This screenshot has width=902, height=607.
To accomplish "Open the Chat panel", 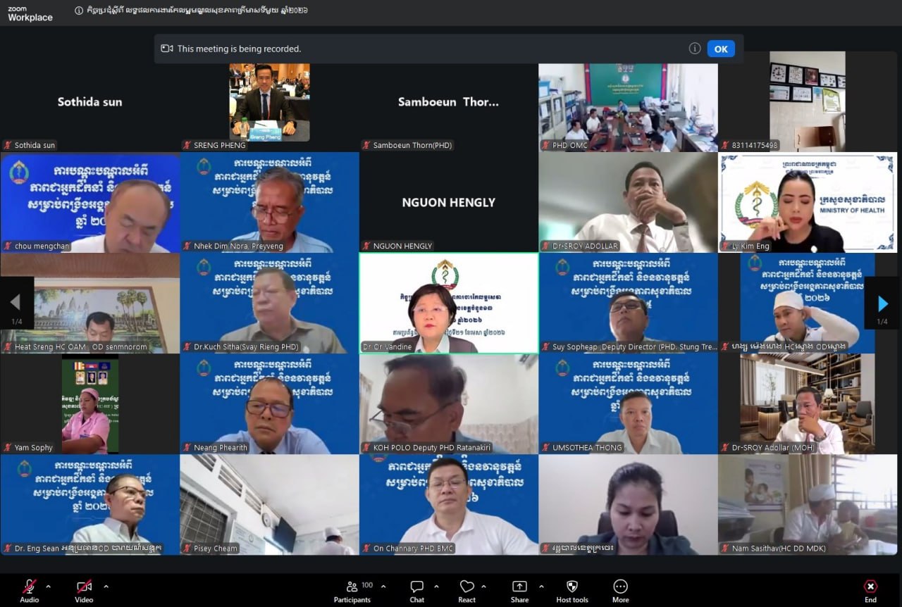I will tap(416, 587).
